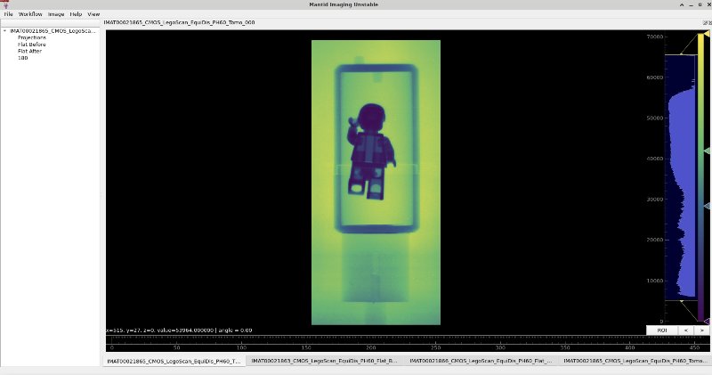This screenshot has width=712, height=375.
Task: Close the image dock panel
Action: (709, 23)
